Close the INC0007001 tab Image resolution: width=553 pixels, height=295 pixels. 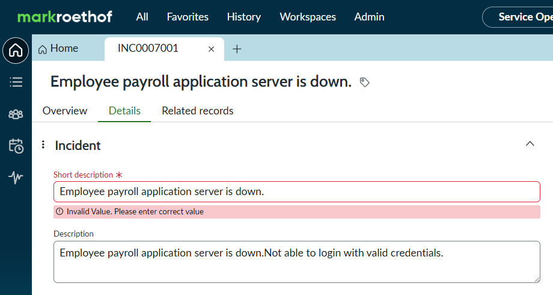(x=211, y=49)
